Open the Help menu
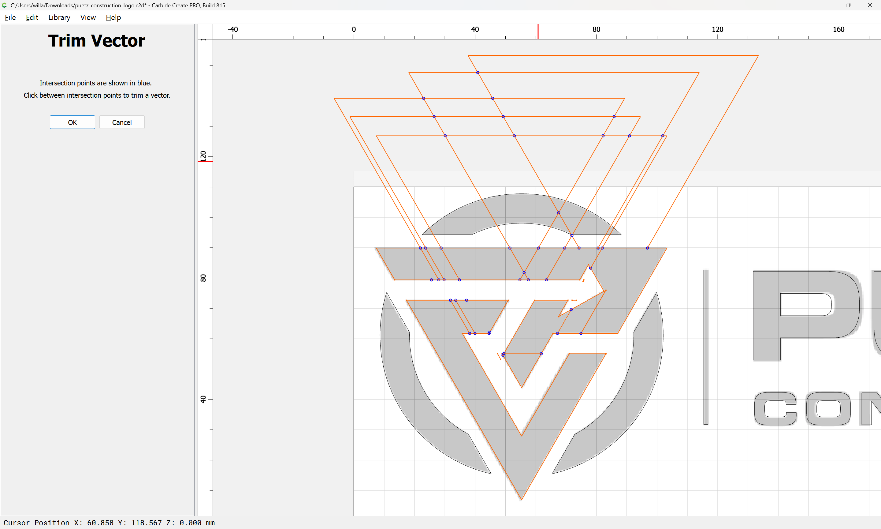This screenshot has height=529, width=881. pyautogui.click(x=113, y=17)
